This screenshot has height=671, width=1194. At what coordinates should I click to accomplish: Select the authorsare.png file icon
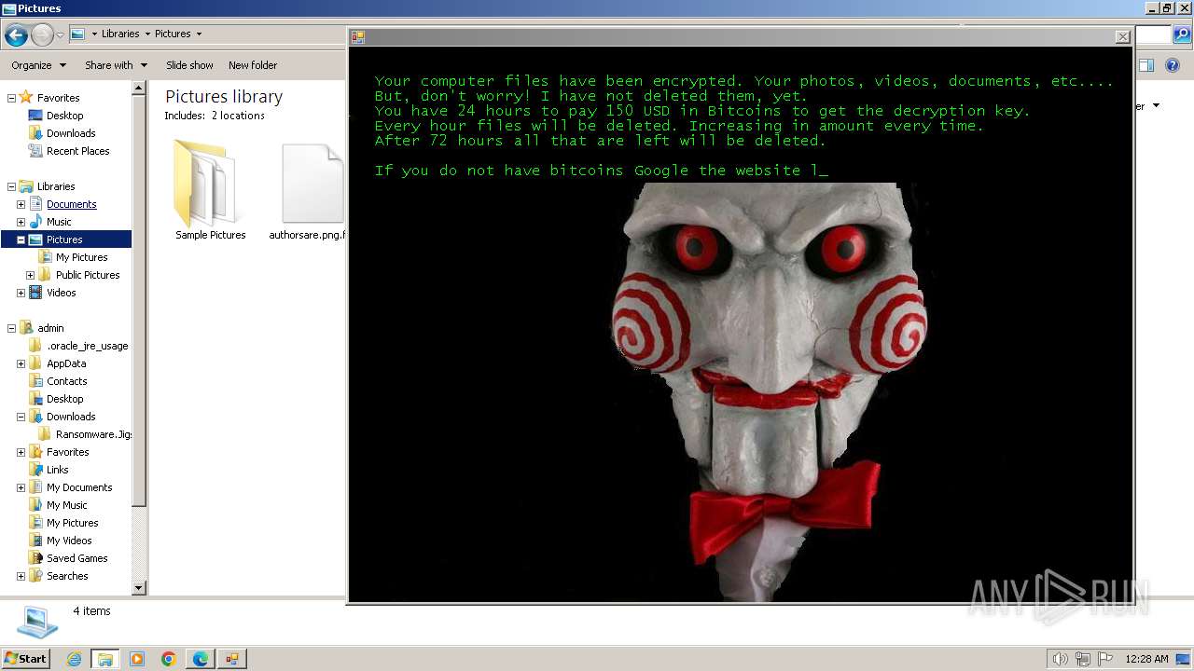(312, 185)
